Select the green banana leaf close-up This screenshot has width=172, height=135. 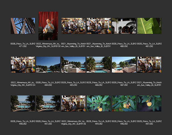pyautogui.click(x=149, y=26)
